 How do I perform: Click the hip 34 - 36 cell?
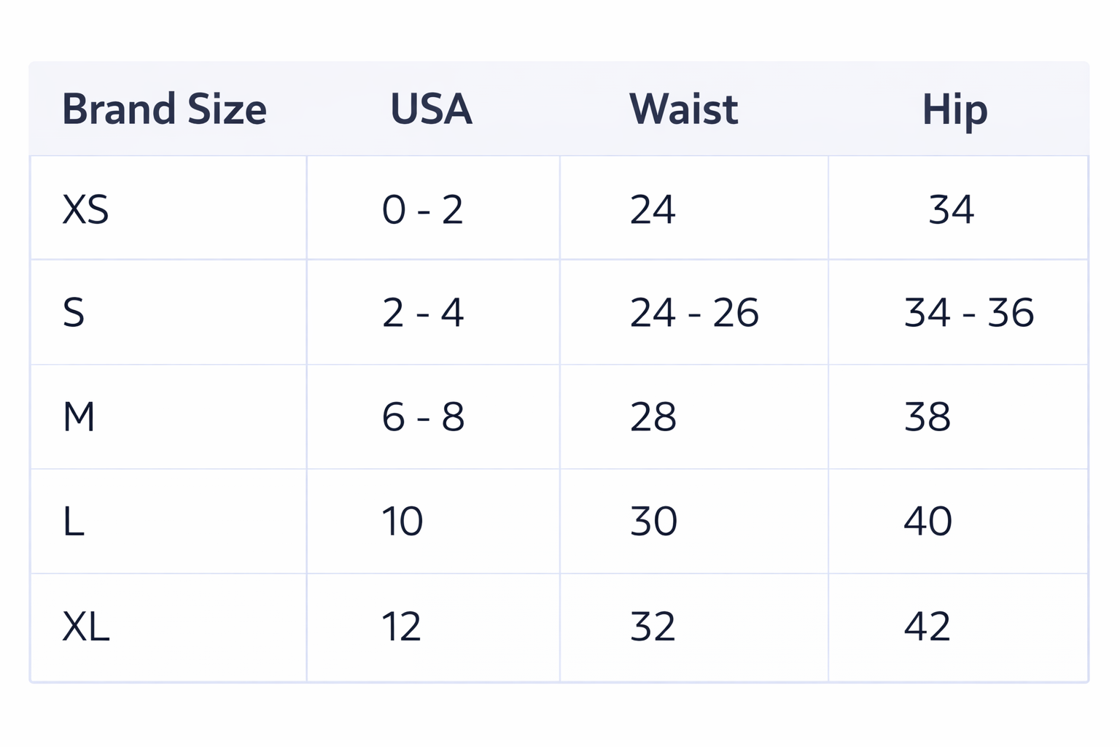tap(968, 313)
